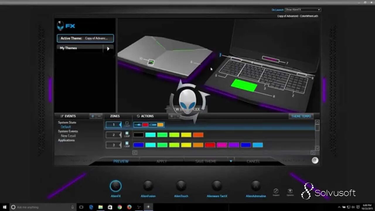The height and width of the screenshot is (211, 375).
Task: Click the Alienware FX logo
Action: click(x=66, y=26)
